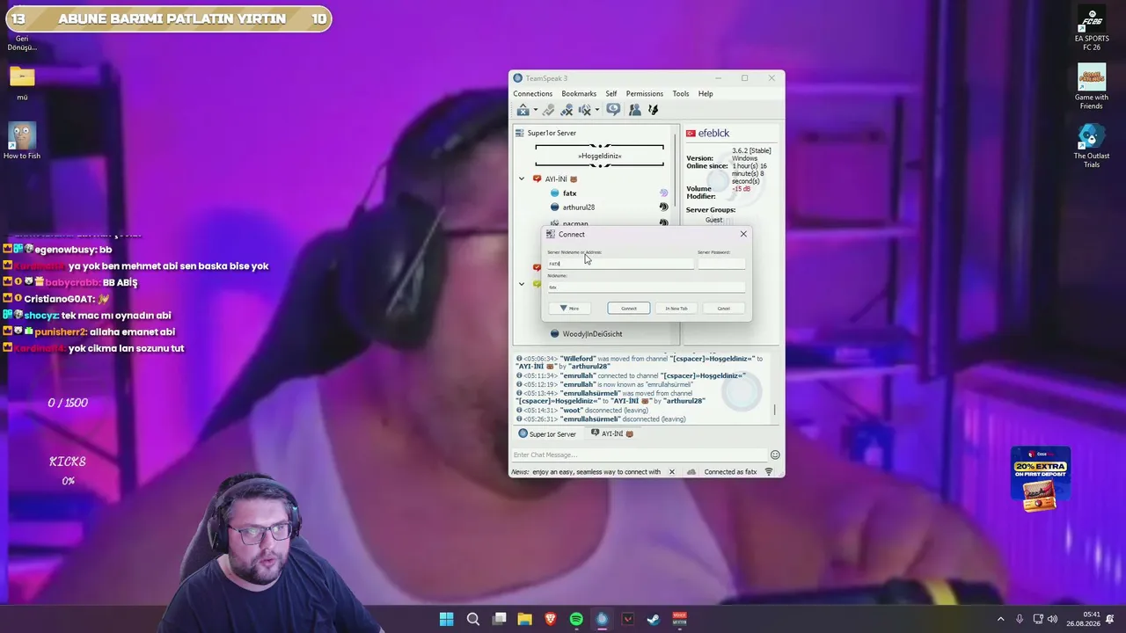Open Task View on the taskbar

coord(499,619)
